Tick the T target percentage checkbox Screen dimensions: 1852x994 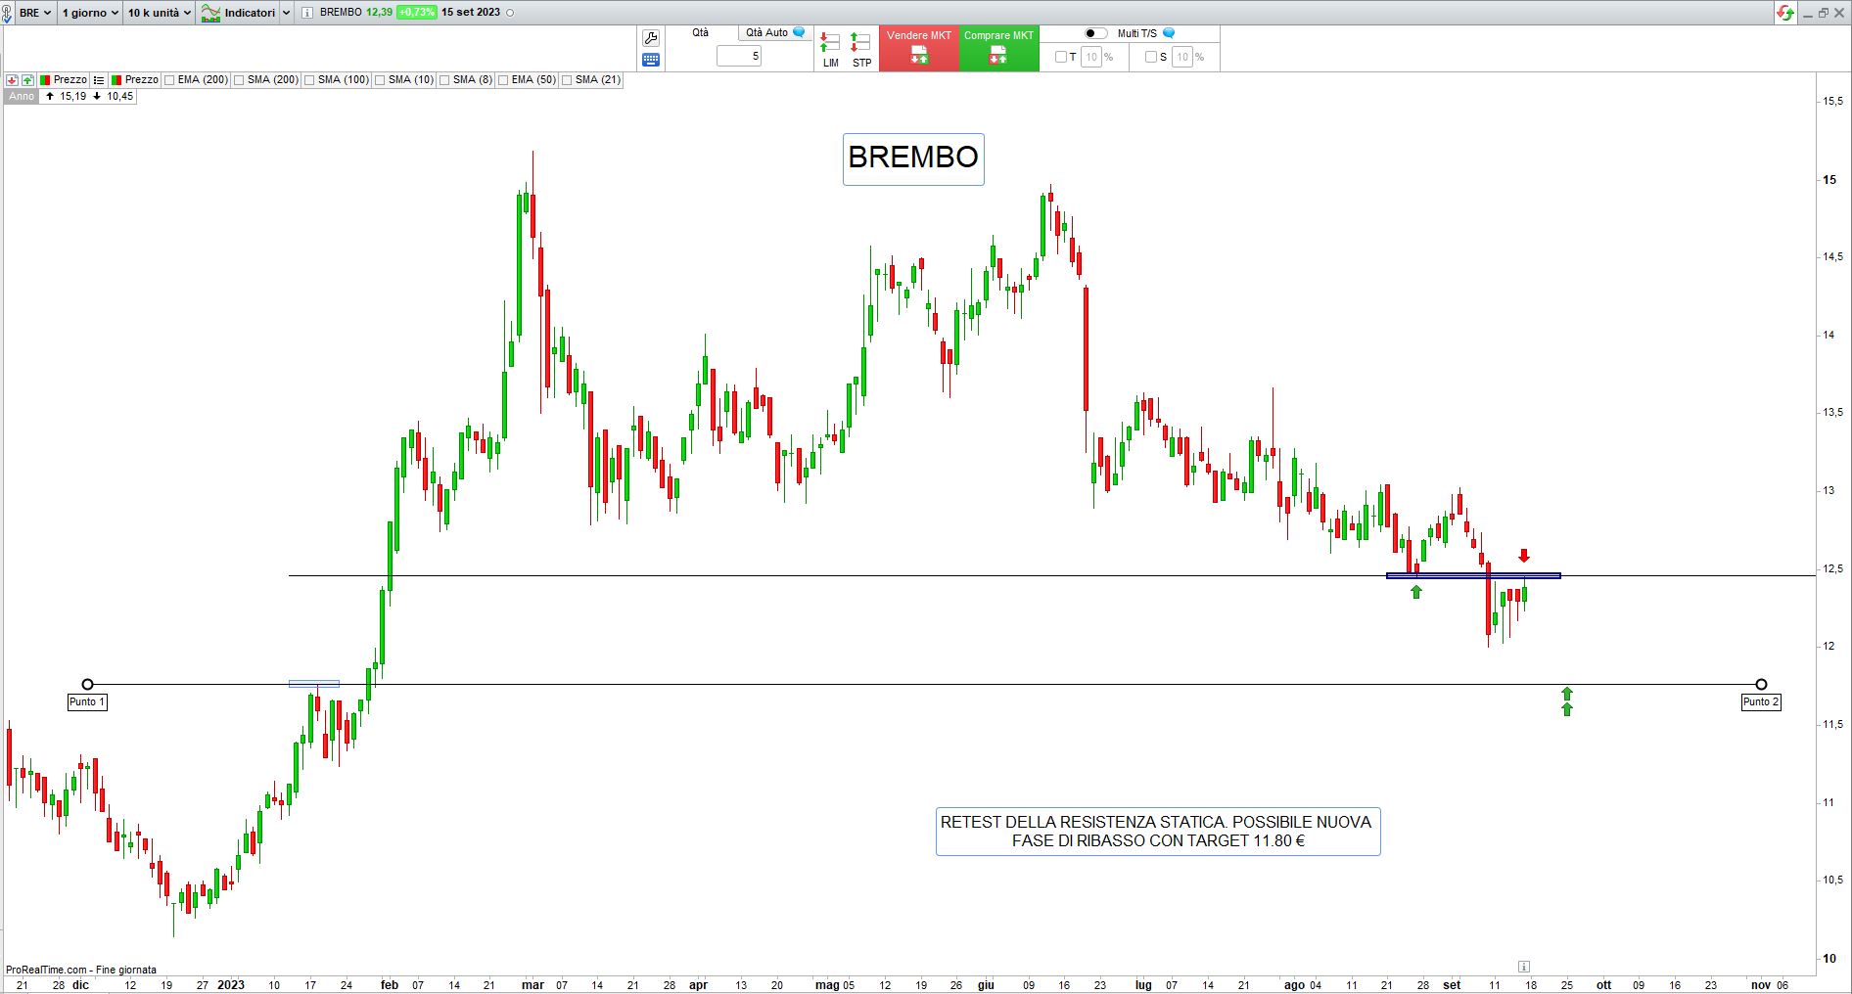tap(1060, 57)
